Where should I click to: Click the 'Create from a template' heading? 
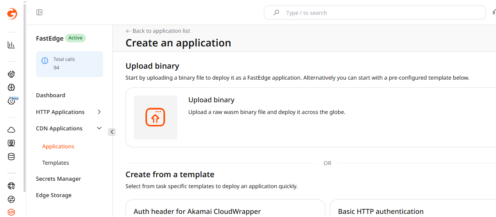tap(170, 174)
